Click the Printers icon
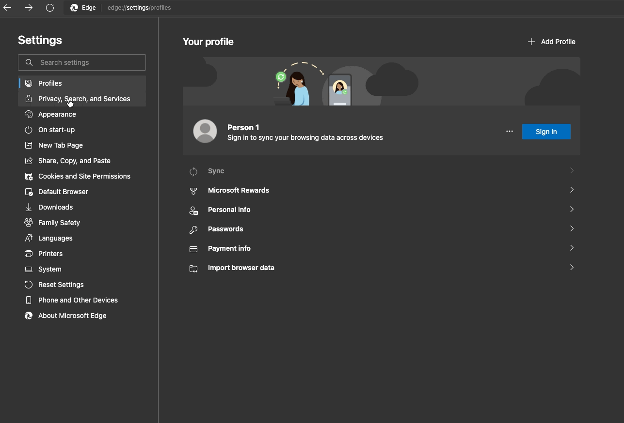Viewport: 624px width, 423px height. tap(29, 254)
